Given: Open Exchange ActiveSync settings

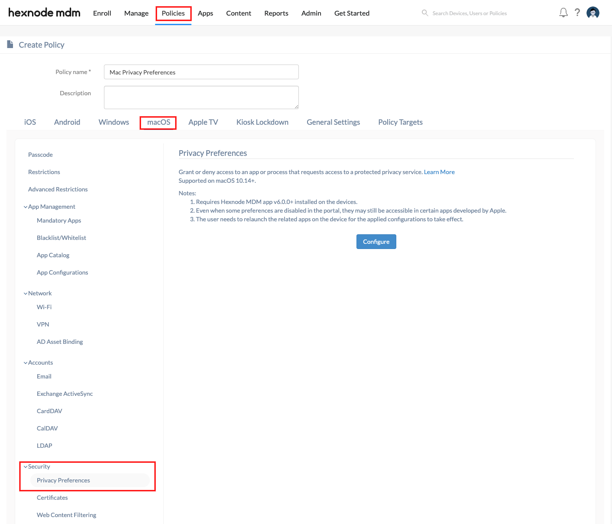Looking at the screenshot, I should point(65,394).
